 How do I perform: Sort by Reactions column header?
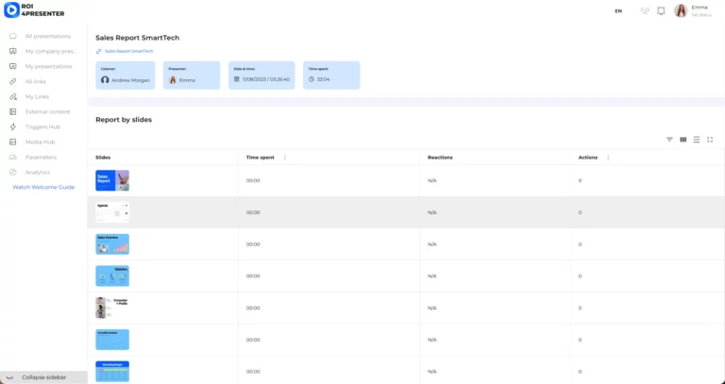point(440,158)
